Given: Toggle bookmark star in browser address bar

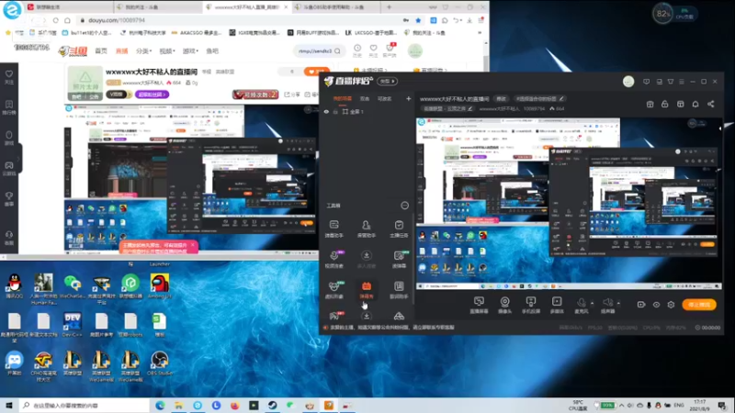Looking at the screenshot, I should pyautogui.click(x=418, y=20).
